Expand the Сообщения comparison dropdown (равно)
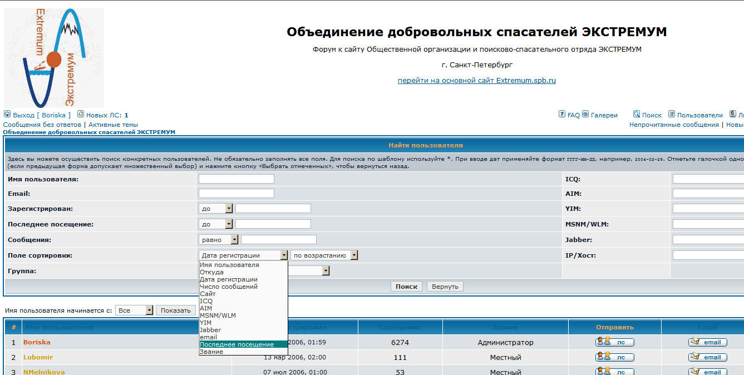The image size is (744, 375). pos(218,240)
